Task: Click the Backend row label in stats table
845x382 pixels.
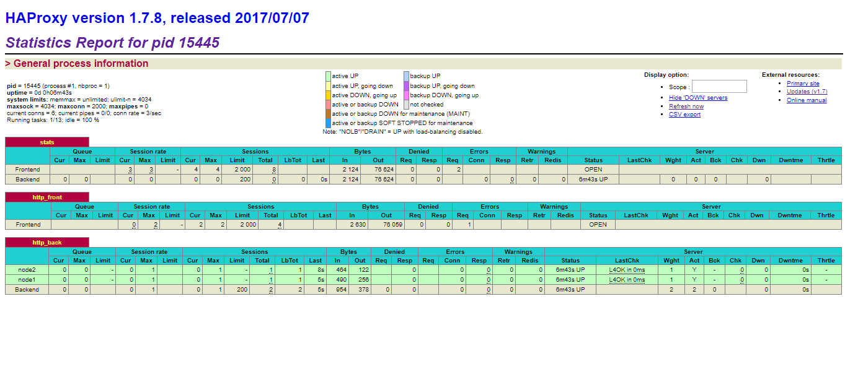Action: coord(27,180)
